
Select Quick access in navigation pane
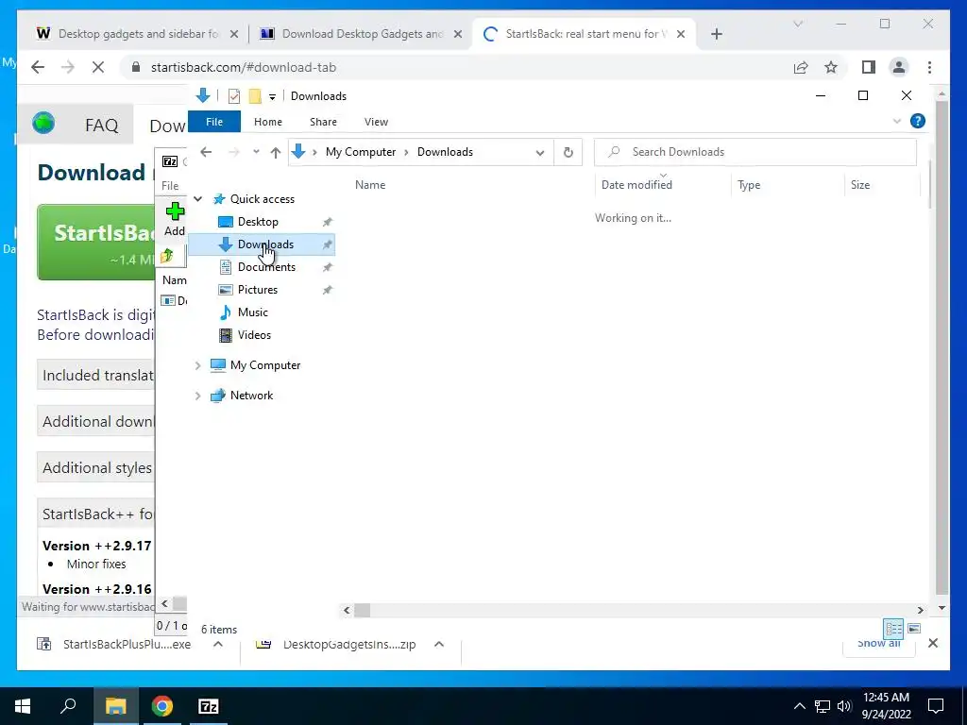point(263,199)
